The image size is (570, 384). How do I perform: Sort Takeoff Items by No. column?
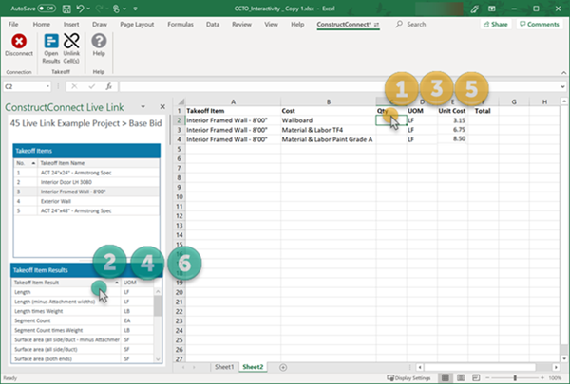point(26,163)
